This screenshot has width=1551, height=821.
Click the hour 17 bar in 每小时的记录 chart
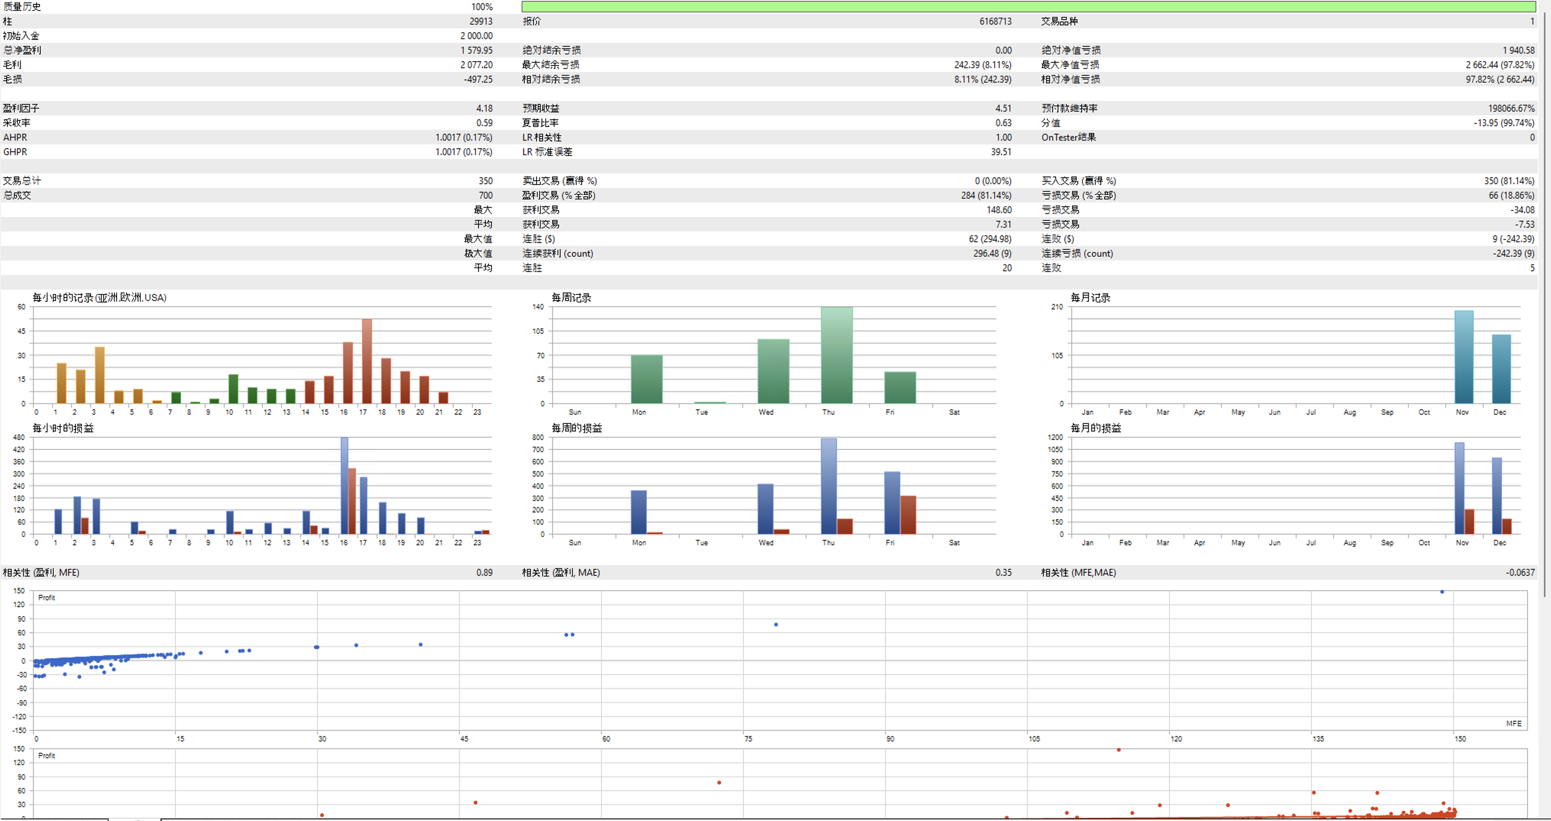(367, 361)
